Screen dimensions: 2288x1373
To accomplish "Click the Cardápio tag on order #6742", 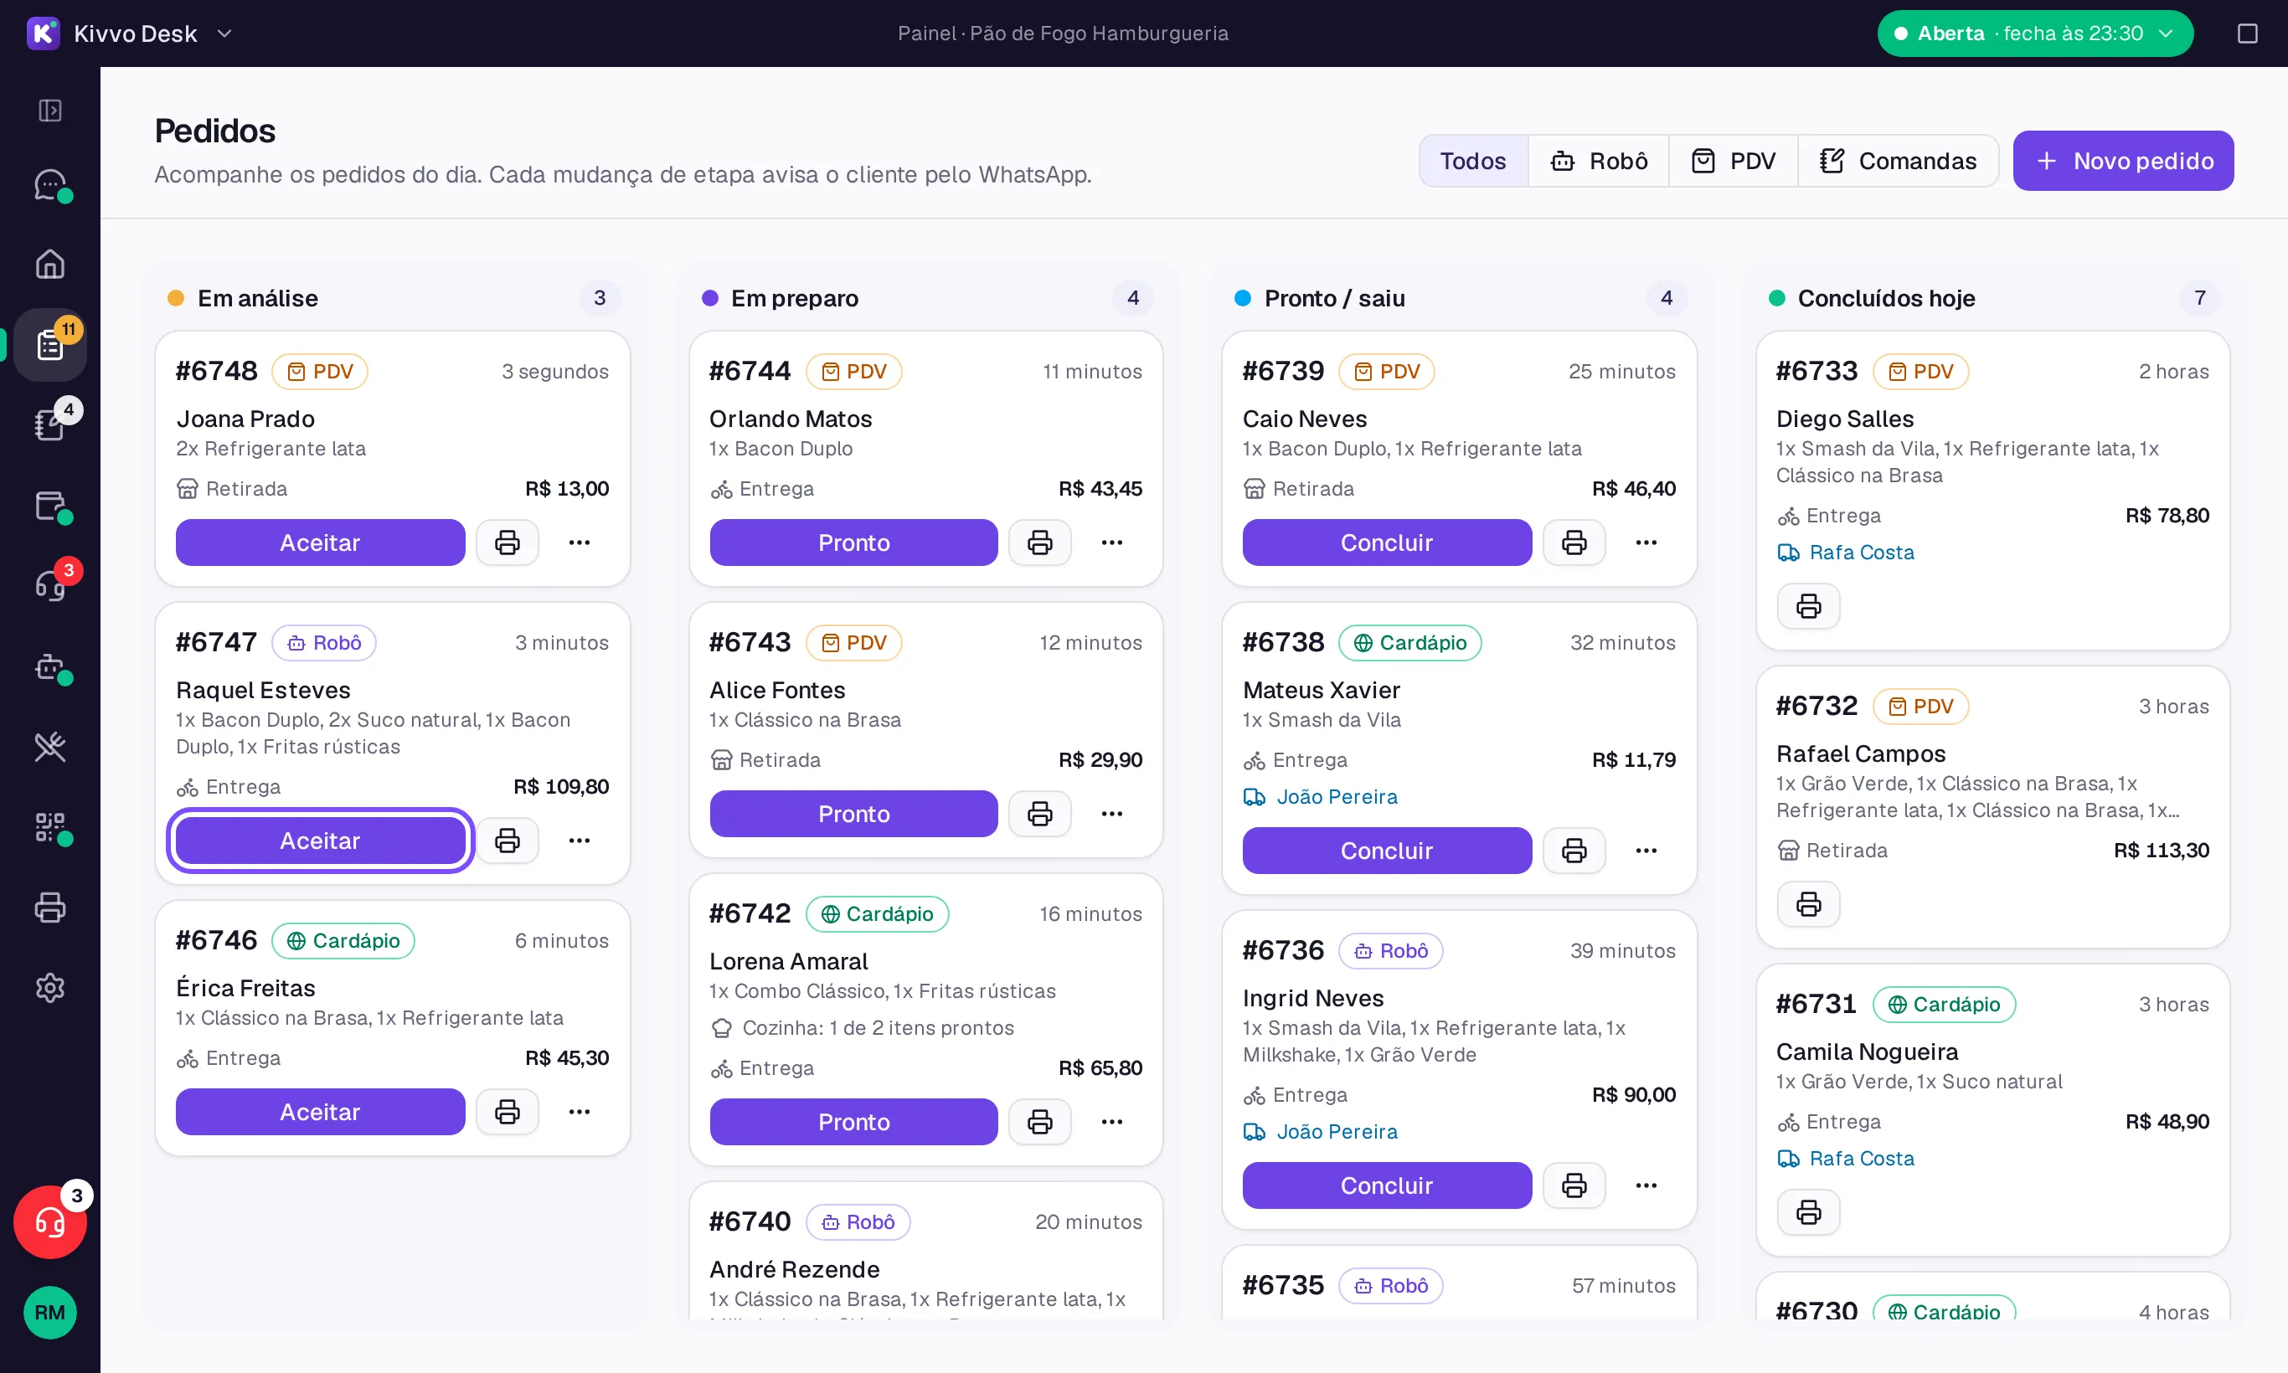I will point(877,913).
